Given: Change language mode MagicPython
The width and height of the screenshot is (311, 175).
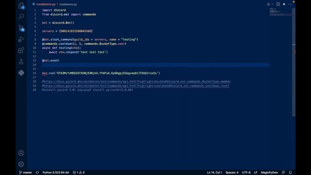Looking at the screenshot, I should pos(269,173).
